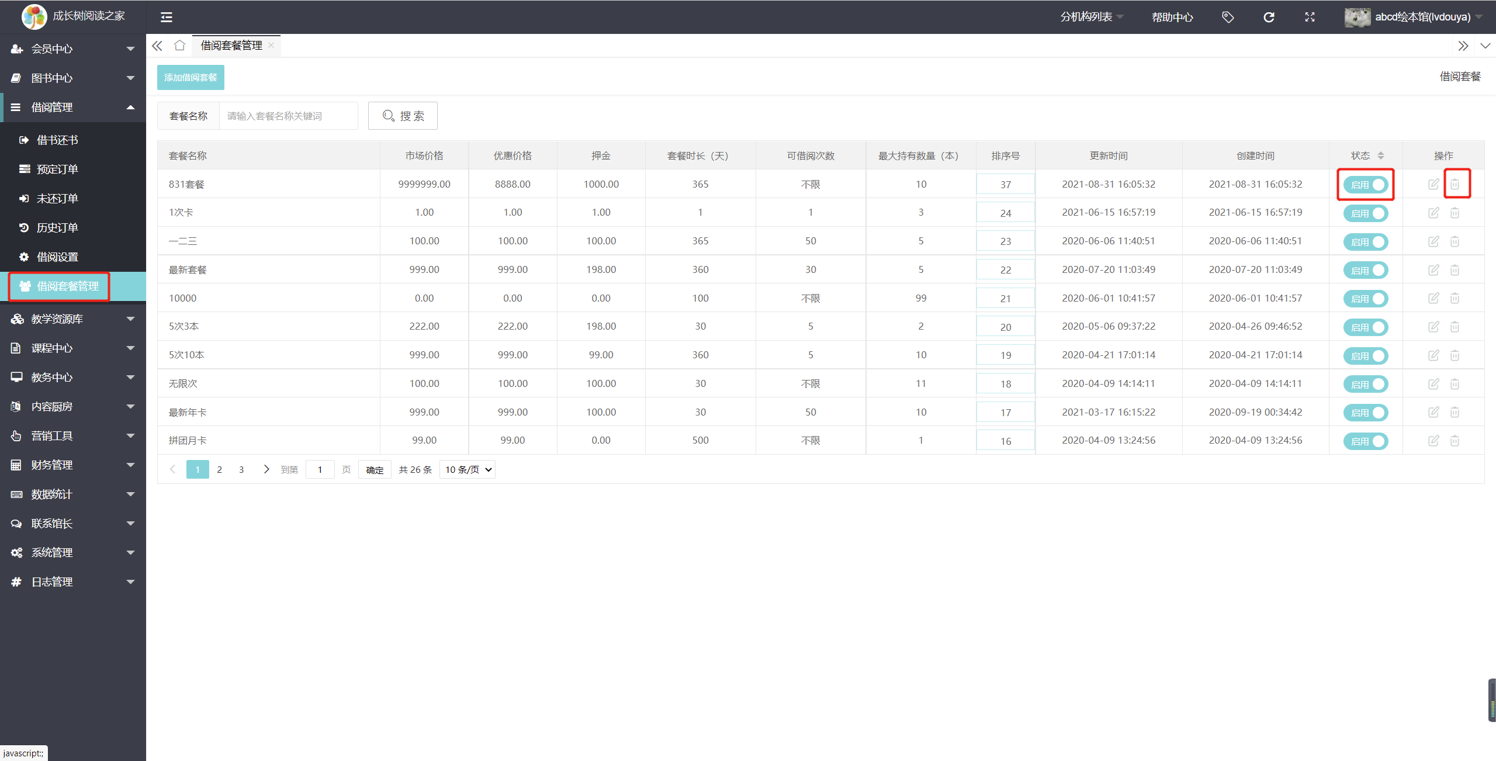Select 借阅套餐管理 sidebar item

tap(73, 286)
